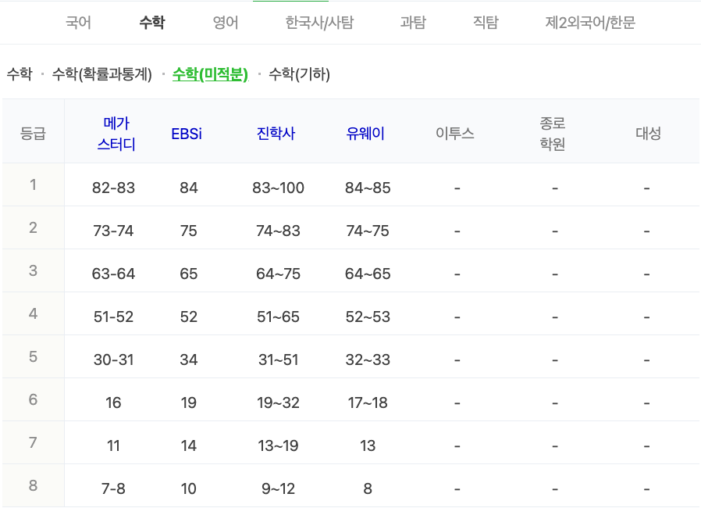Select the 과탐 subject tab
This screenshot has width=701, height=508.
(411, 23)
